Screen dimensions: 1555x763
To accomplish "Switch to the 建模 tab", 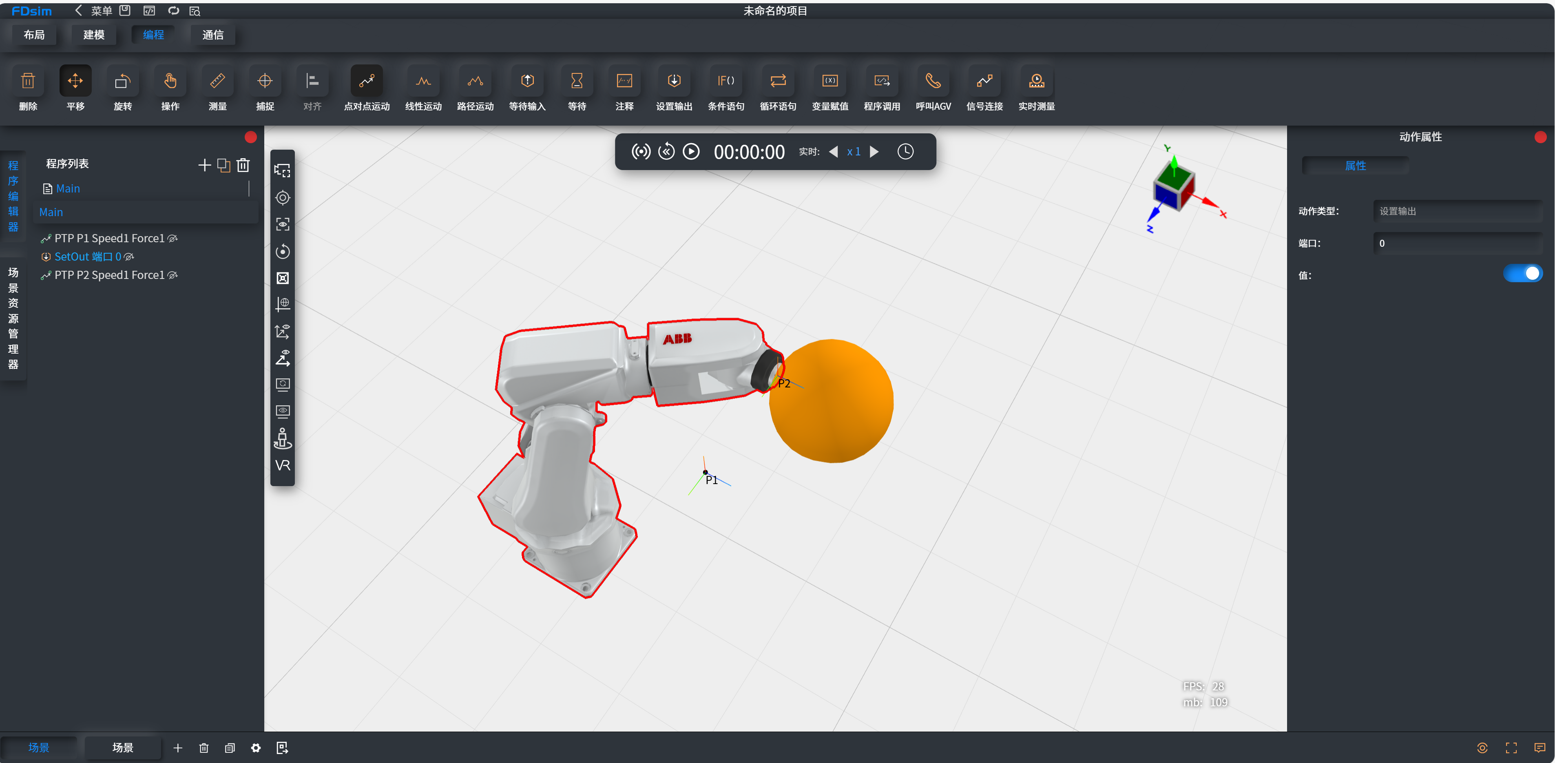I will (x=93, y=35).
